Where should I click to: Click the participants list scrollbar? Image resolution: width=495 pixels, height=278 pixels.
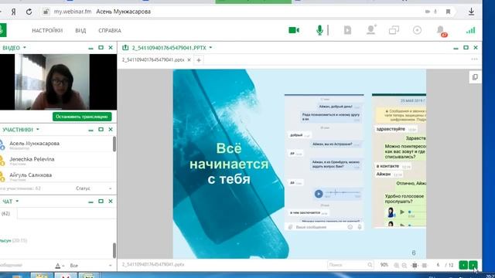click(x=114, y=144)
